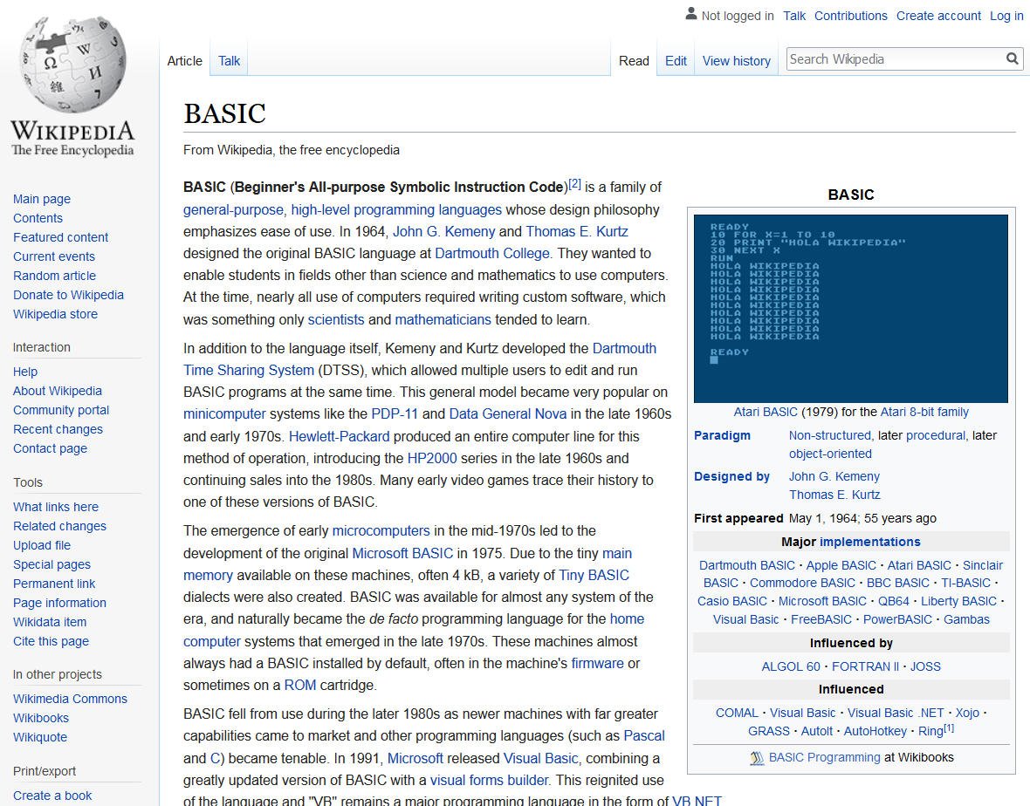
Task: Open the Data General Nova link
Action: pyautogui.click(x=508, y=414)
